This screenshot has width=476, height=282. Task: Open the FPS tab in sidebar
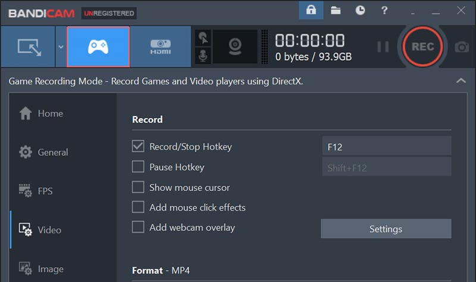[45, 191]
